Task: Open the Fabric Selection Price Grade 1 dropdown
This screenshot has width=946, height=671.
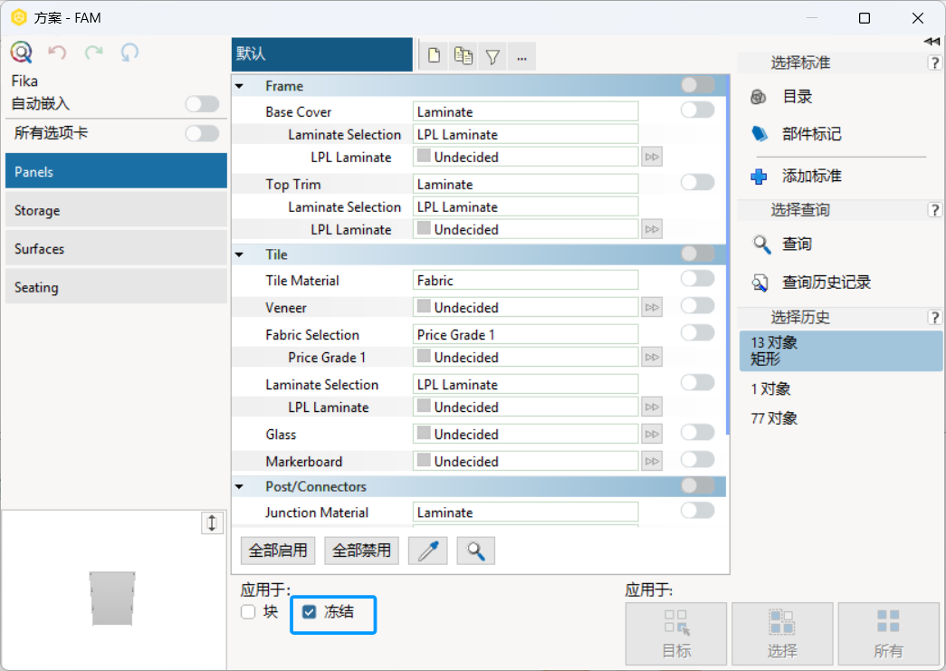Action: pyautogui.click(x=525, y=334)
